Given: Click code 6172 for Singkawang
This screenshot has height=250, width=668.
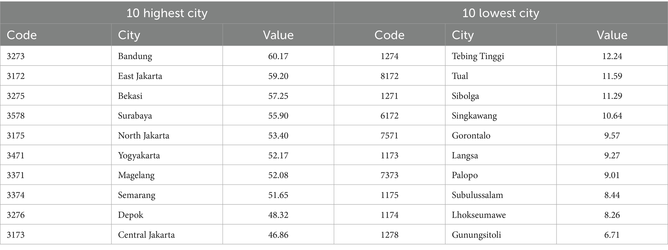Looking at the screenshot, I should 389,116.
